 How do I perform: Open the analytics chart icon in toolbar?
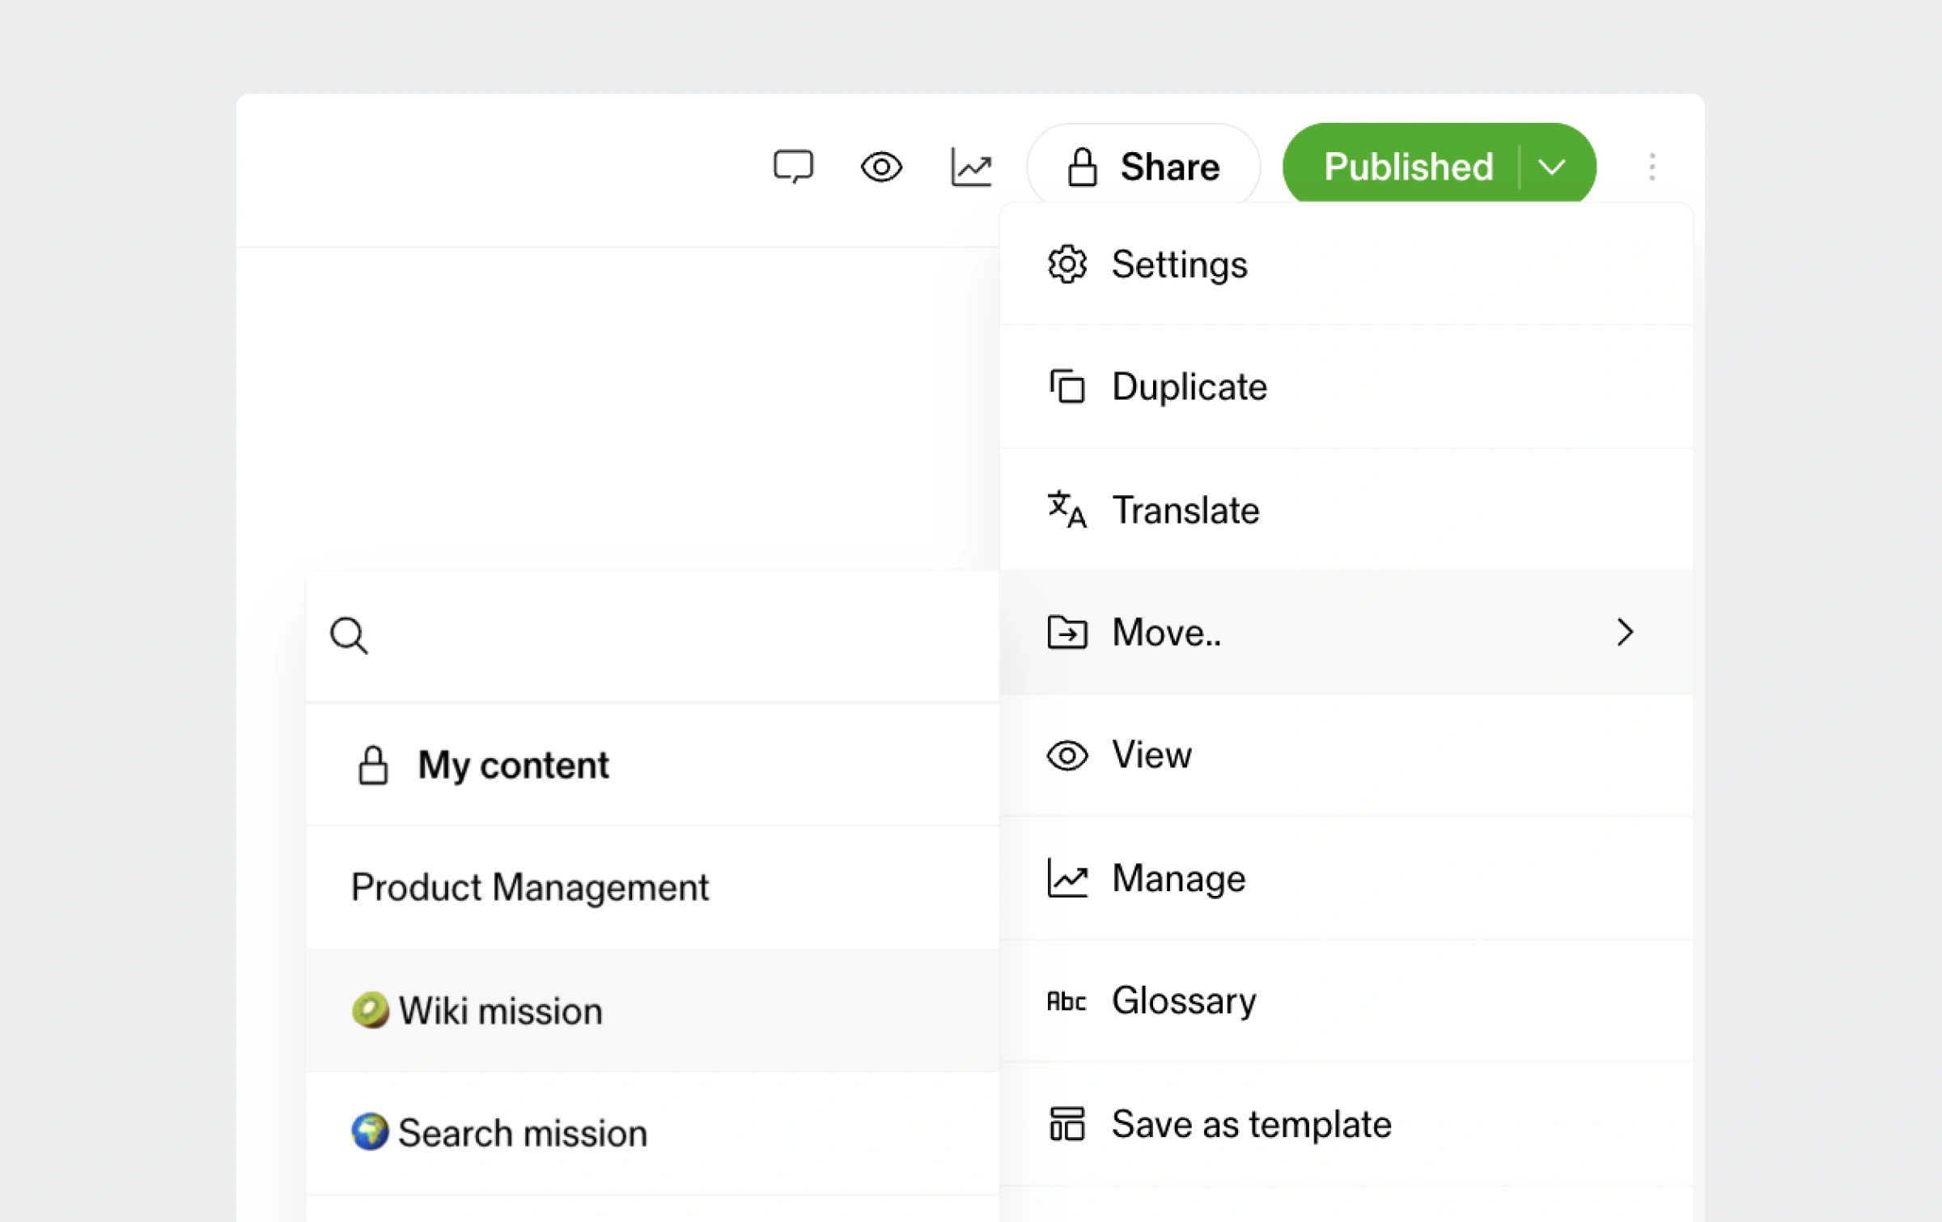click(x=970, y=167)
